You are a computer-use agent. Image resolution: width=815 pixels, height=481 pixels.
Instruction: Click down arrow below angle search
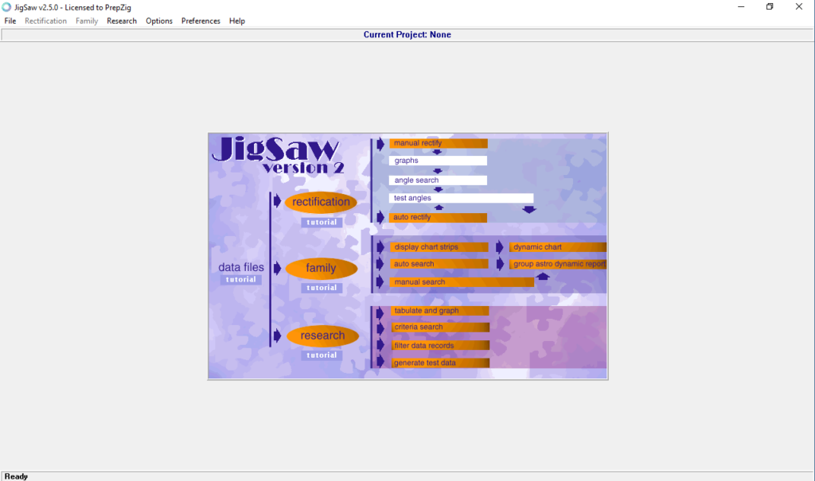tap(439, 189)
